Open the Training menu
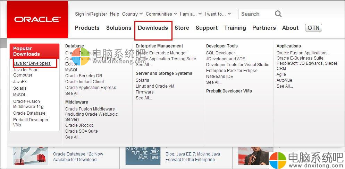 tap(235, 28)
